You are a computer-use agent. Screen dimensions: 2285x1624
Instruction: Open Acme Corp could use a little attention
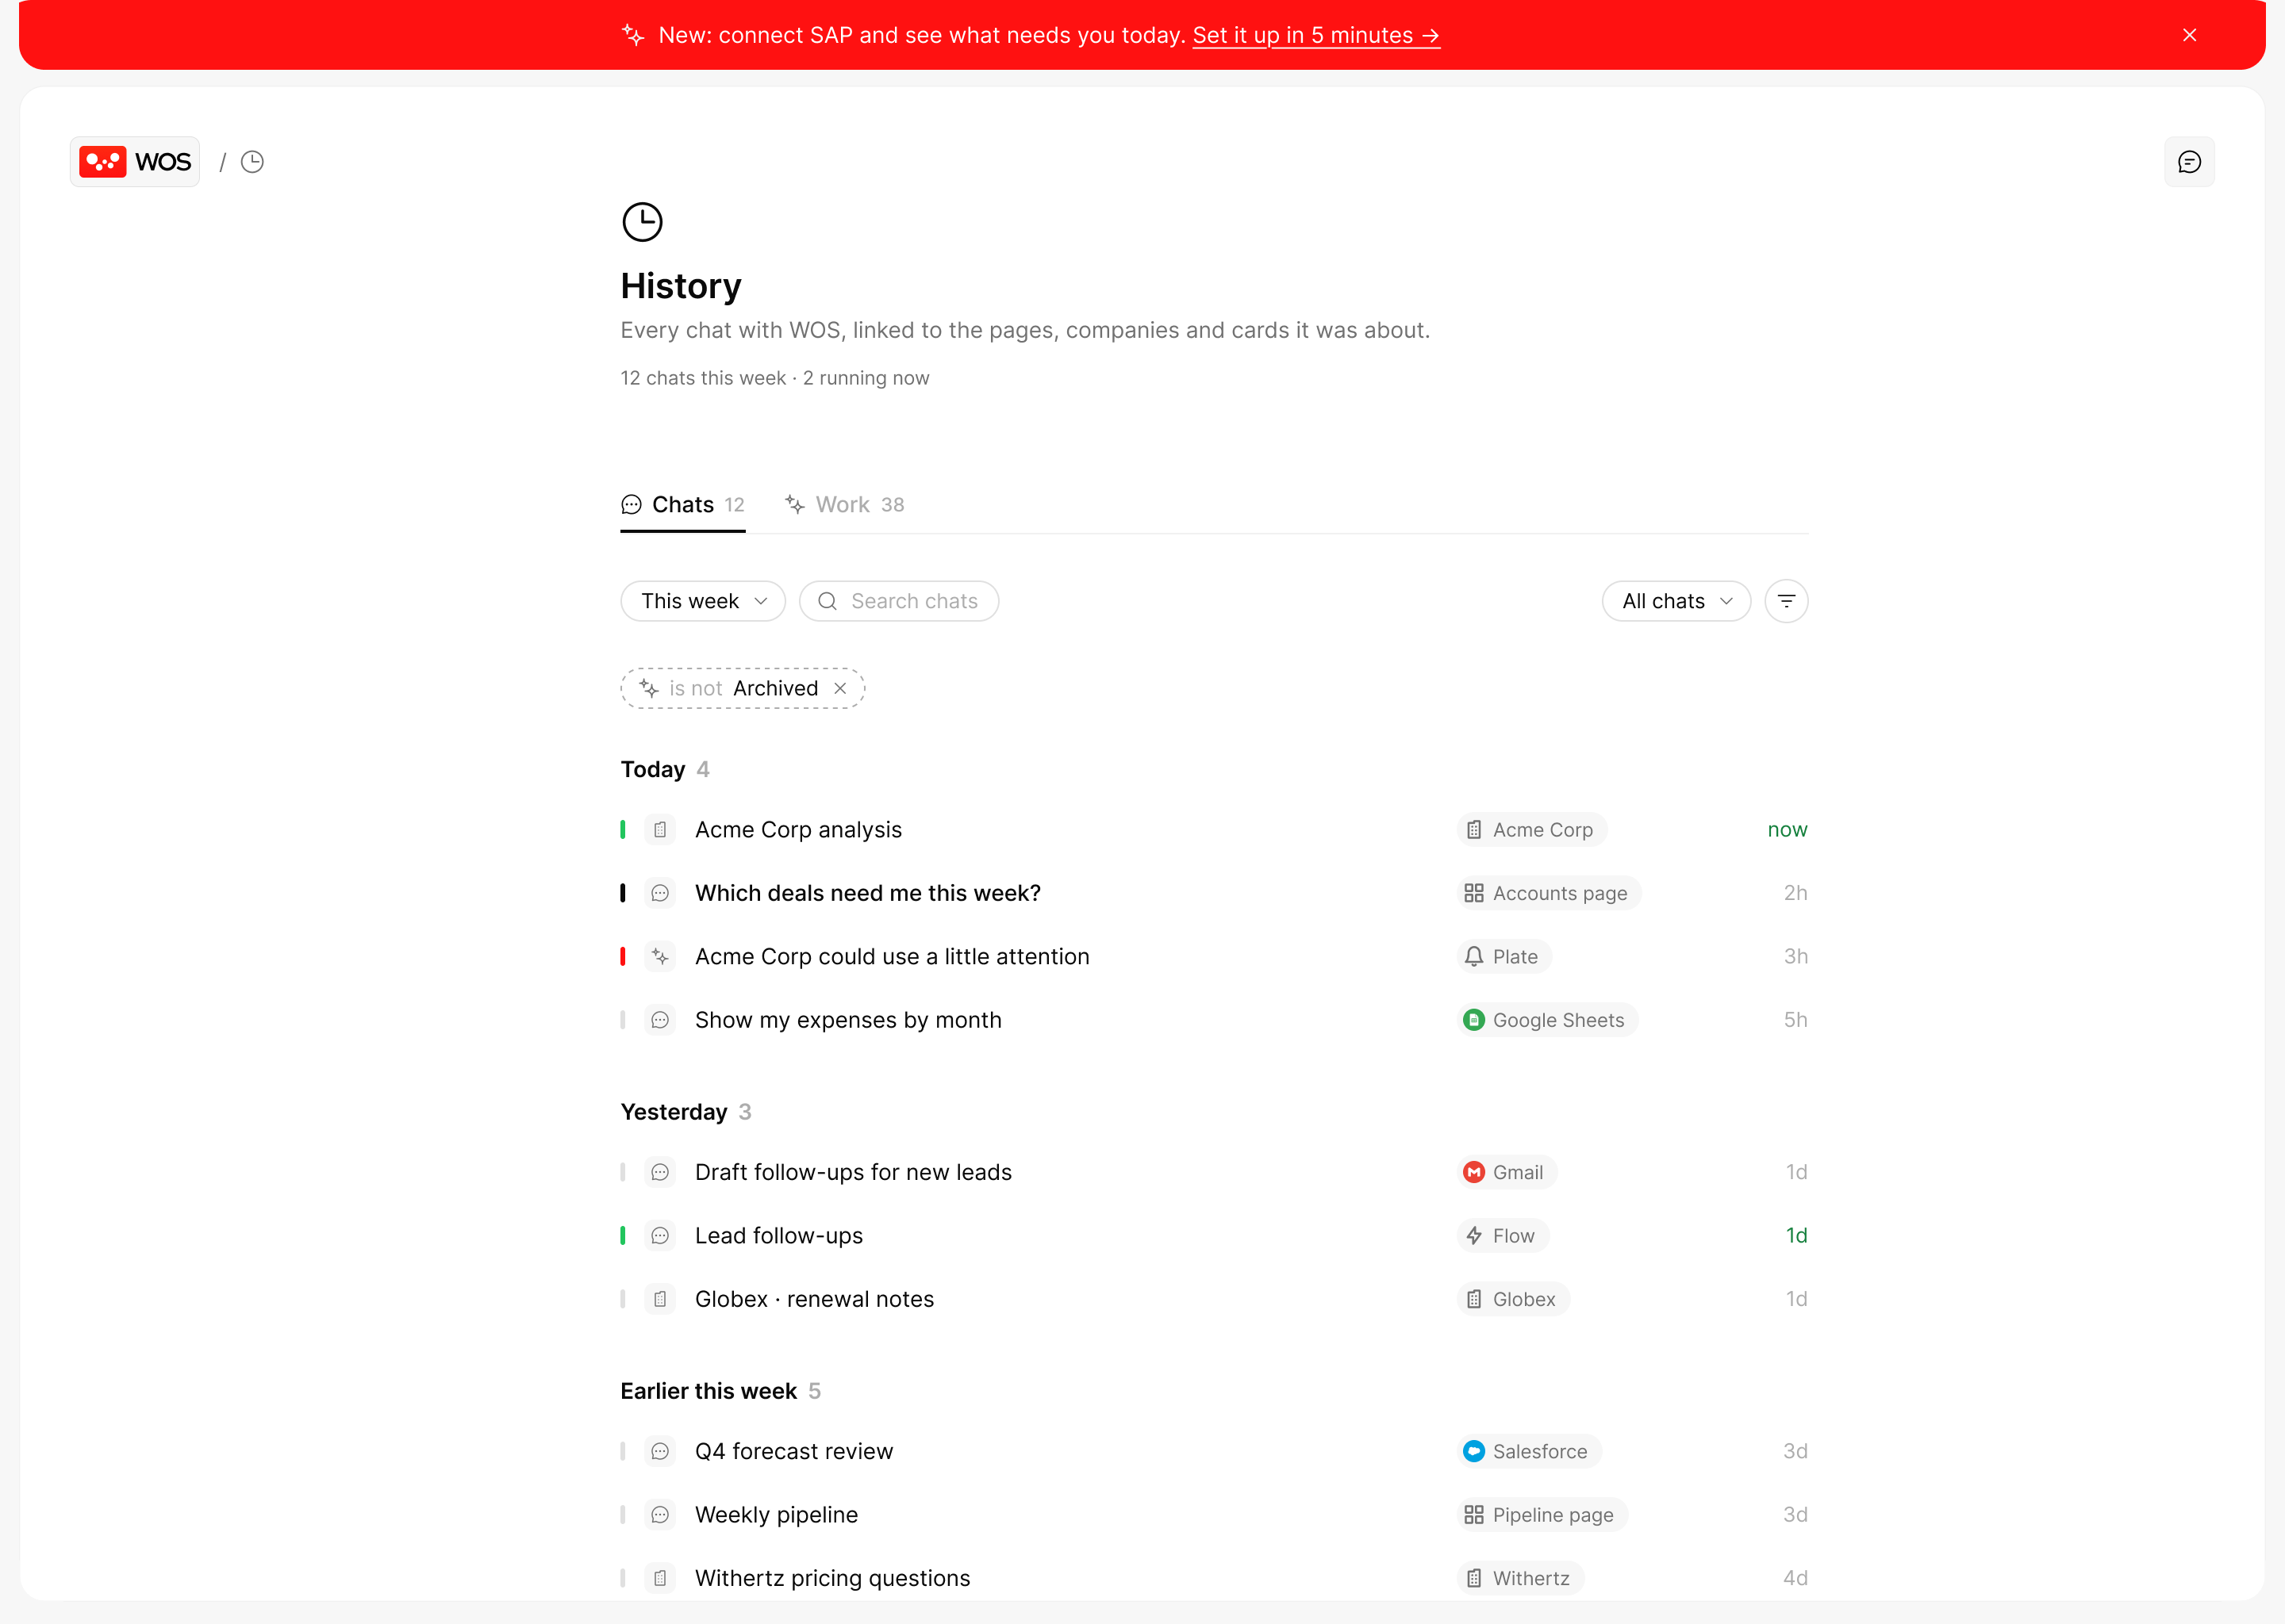pos(1214,957)
